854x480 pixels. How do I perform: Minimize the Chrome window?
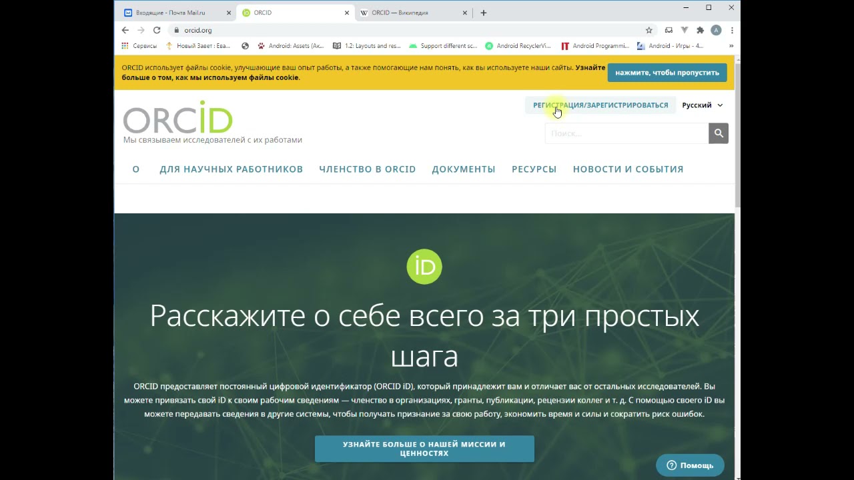pyautogui.click(x=686, y=7)
